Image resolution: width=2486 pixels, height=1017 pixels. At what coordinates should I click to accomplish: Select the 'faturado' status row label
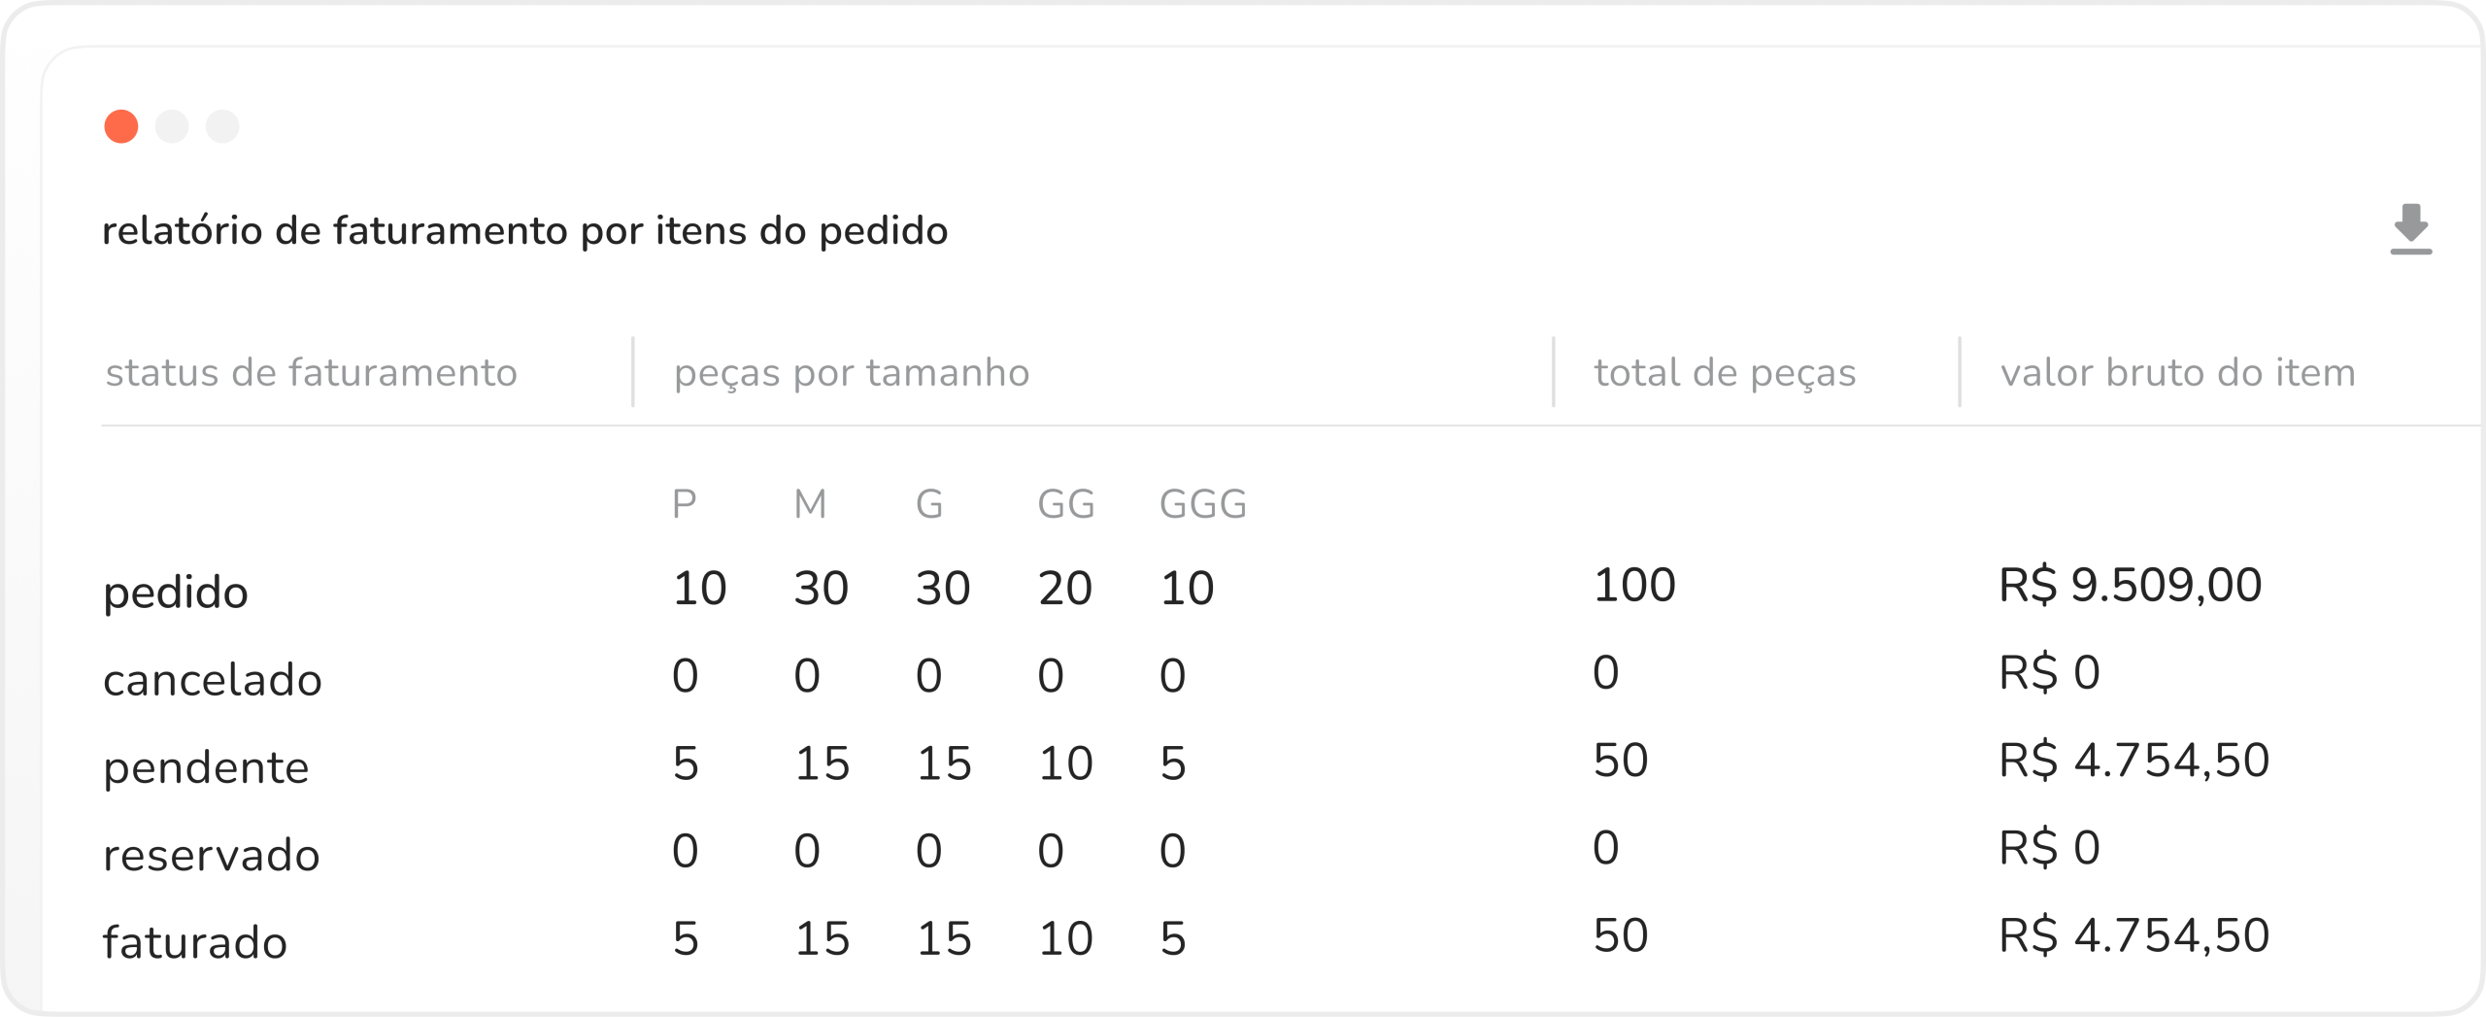194,942
